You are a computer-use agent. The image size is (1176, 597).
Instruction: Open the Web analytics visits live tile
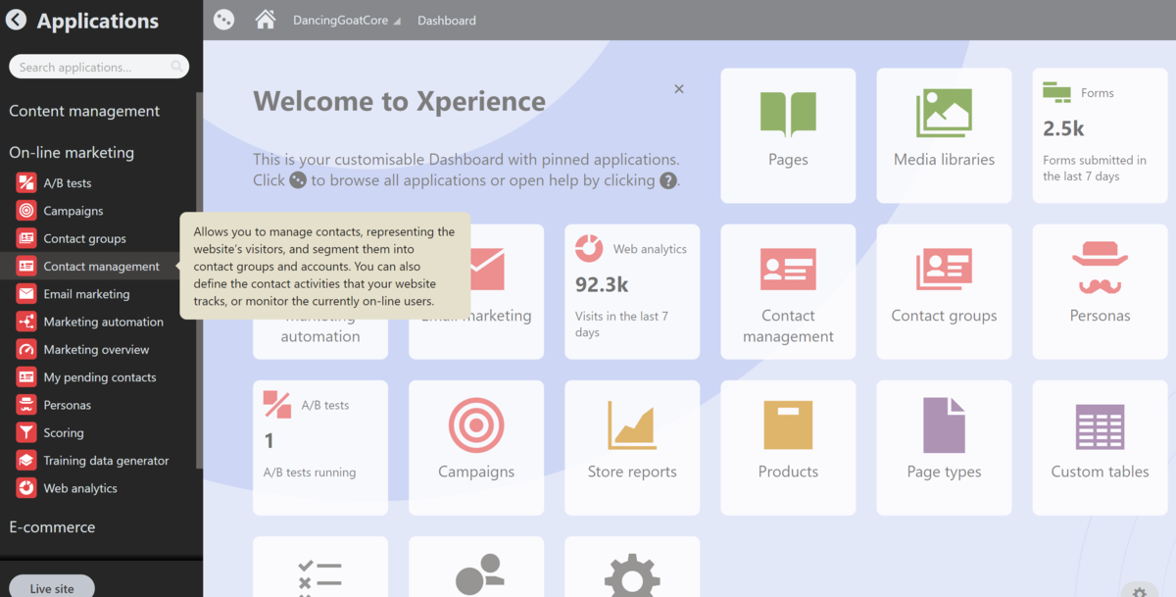(632, 291)
